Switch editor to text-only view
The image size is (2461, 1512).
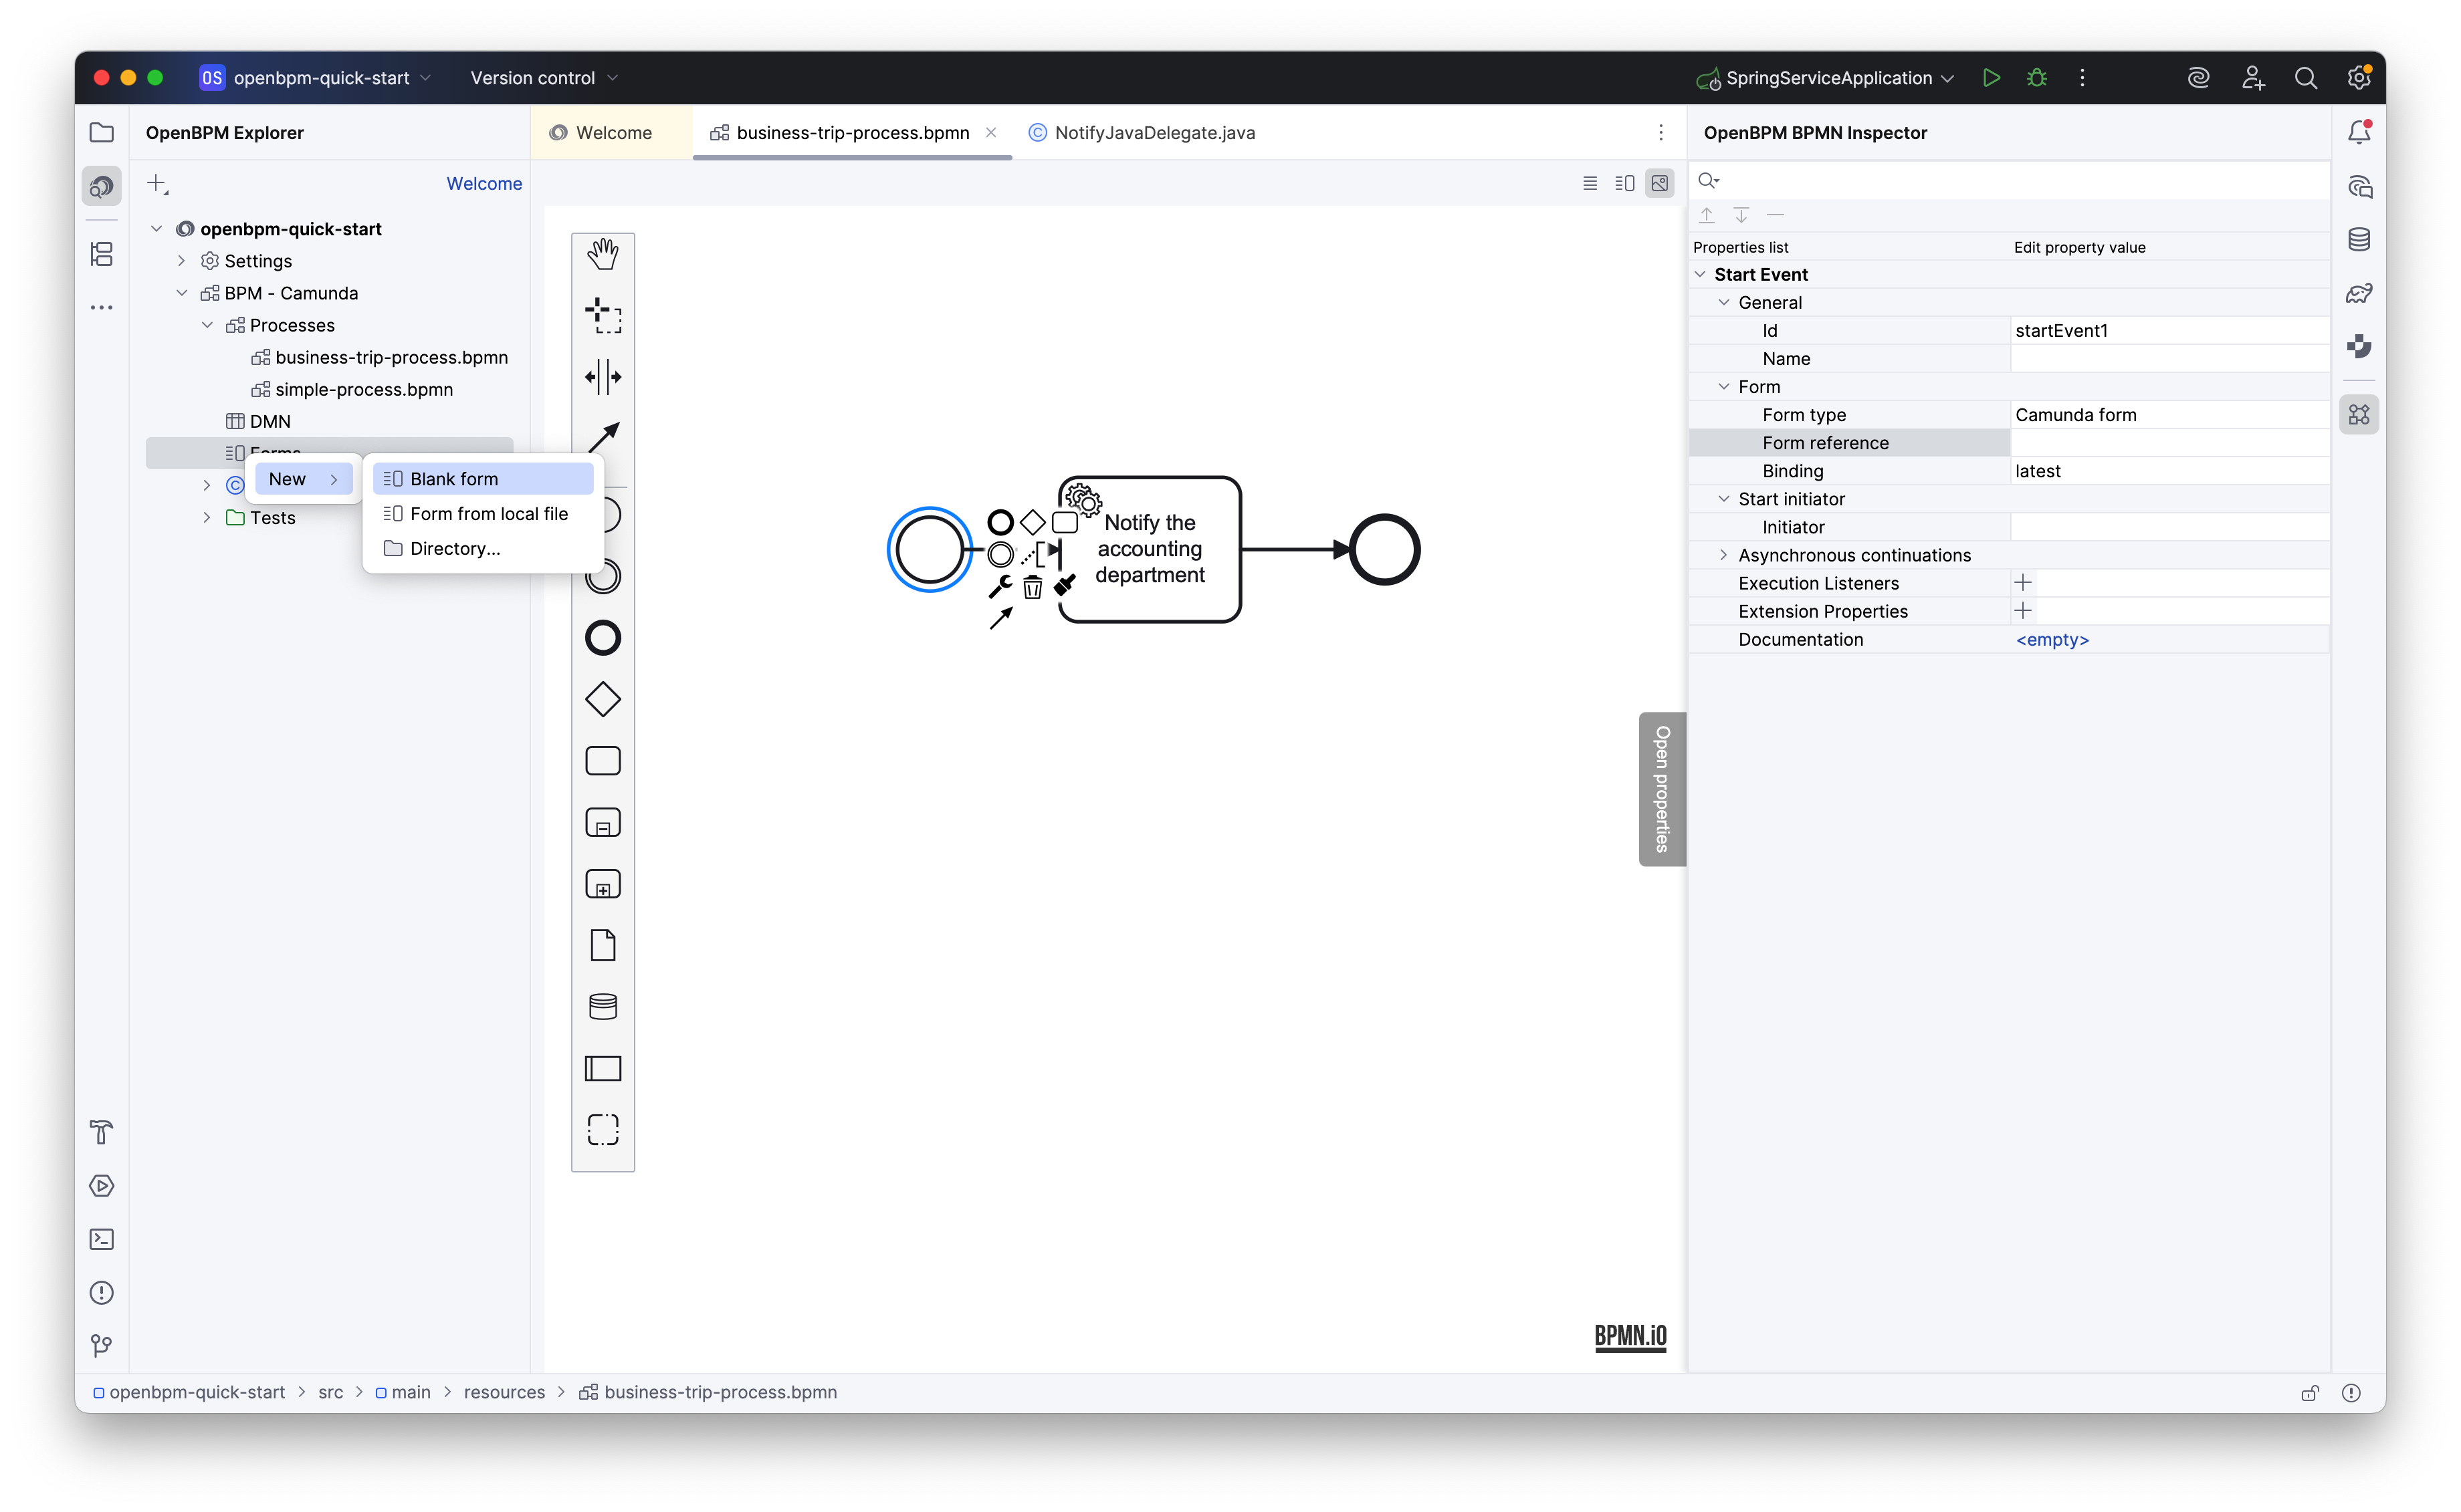pyautogui.click(x=1590, y=183)
